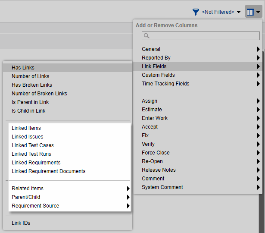Open Time Tracking Fields submenu
Image resolution: width=265 pixels, height=233 pixels.
pyautogui.click(x=165, y=84)
